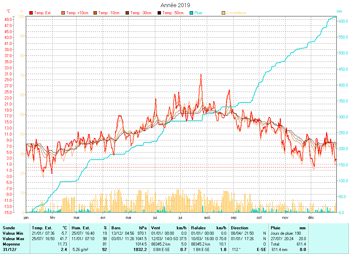Click the 'jui' label for July on the axis
Image resolution: width=349 pixels, height=254 pixels.
click(x=181, y=217)
